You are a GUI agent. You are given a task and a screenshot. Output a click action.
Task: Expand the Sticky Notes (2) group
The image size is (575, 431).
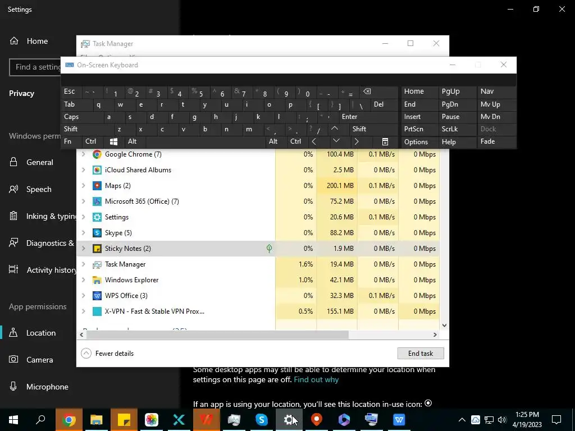[84, 249]
